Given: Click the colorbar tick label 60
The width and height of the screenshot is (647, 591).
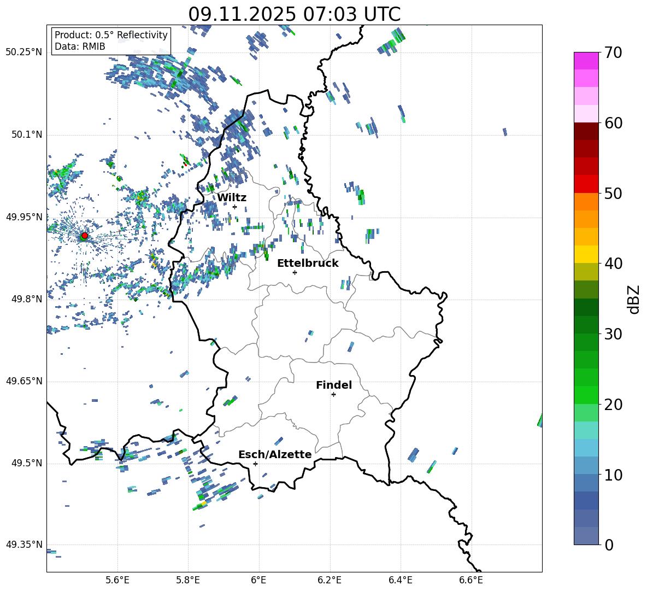Looking at the screenshot, I should point(613,123).
